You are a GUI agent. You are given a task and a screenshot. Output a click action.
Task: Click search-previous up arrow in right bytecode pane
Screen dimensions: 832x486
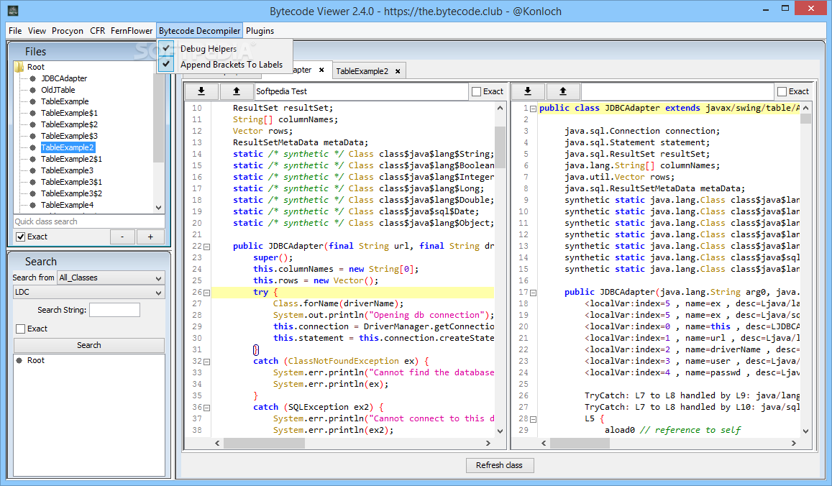coord(563,91)
